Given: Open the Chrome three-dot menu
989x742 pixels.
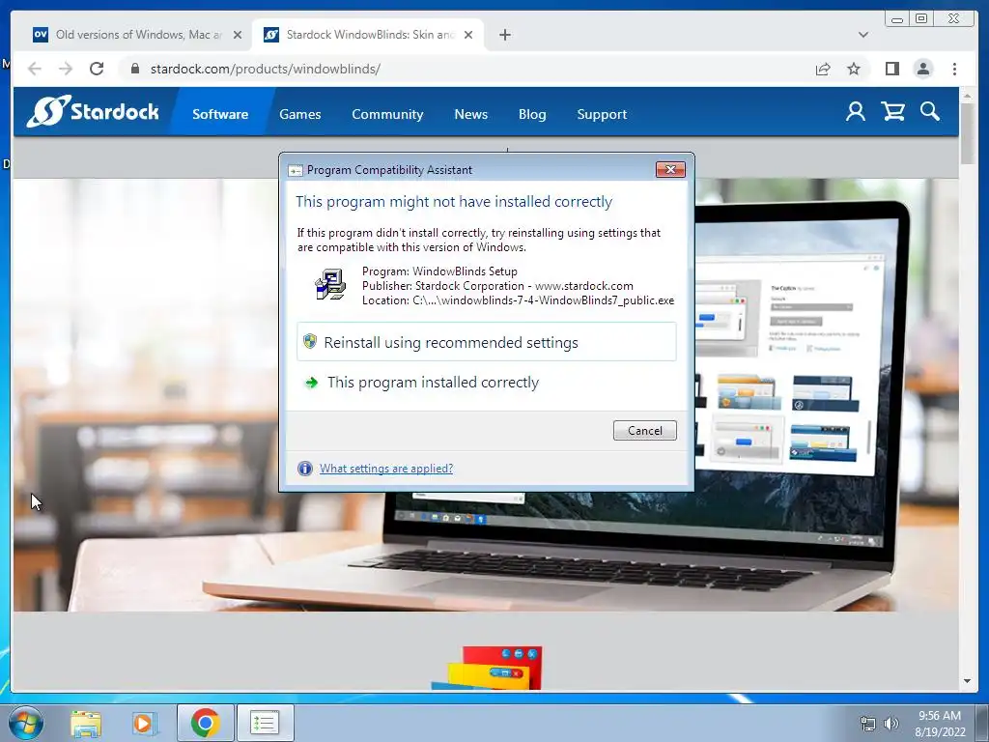Looking at the screenshot, I should point(954,69).
